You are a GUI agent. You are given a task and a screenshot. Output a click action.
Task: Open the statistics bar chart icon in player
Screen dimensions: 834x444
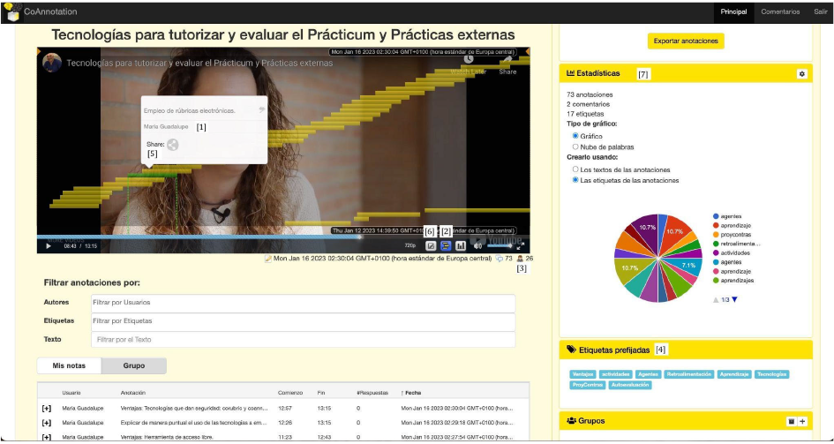(x=461, y=246)
